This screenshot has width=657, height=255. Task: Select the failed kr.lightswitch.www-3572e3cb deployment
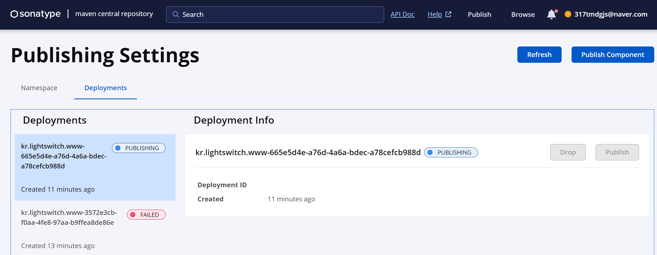tap(69, 217)
